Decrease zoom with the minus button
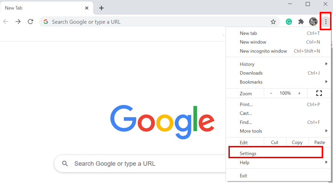The image size is (333, 183). click(x=271, y=93)
